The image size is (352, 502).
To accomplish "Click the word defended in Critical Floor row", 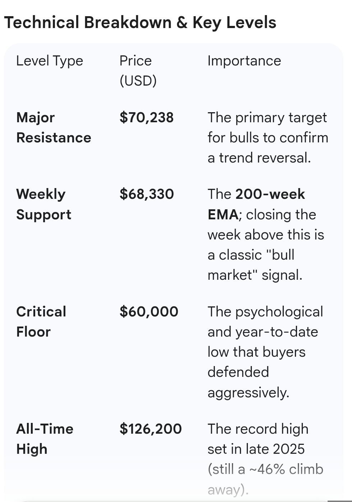I will (238, 372).
